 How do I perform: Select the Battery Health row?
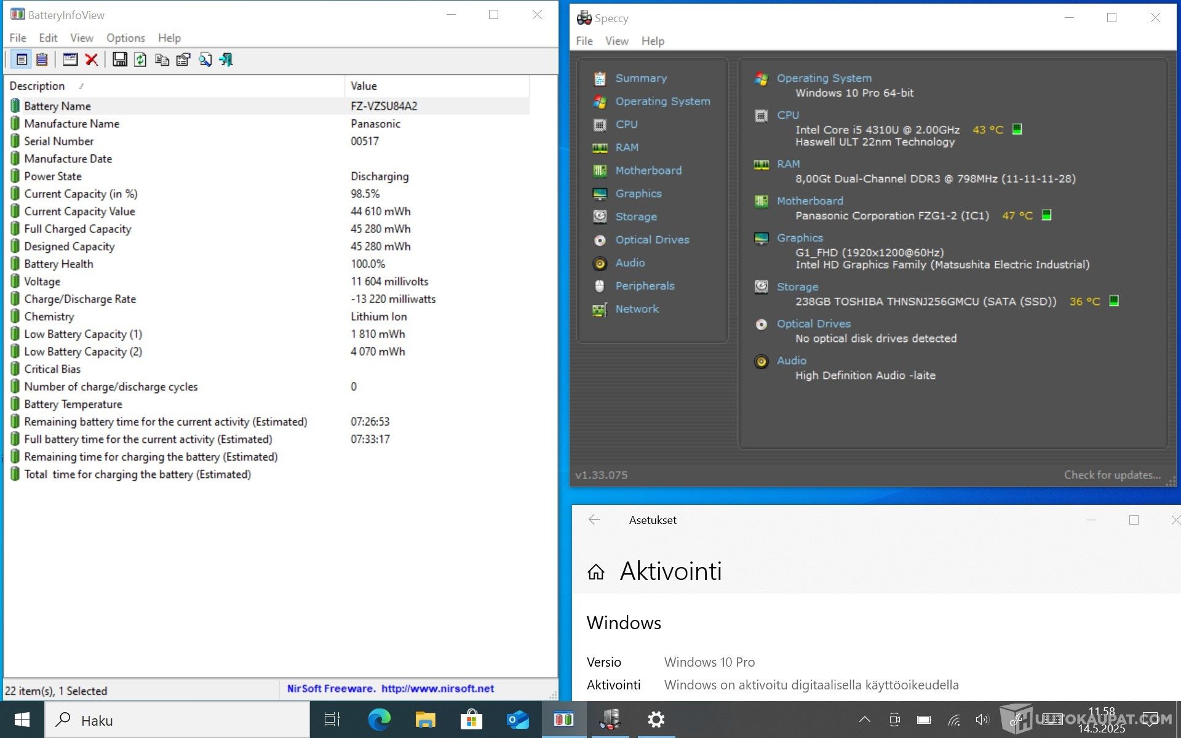tap(269, 264)
